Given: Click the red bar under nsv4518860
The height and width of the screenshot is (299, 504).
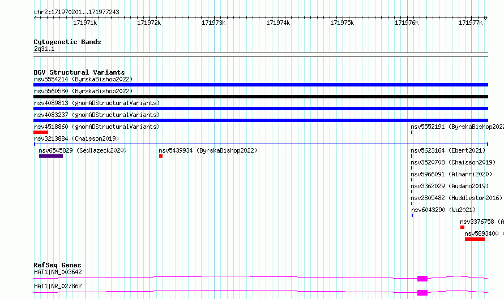Looking at the screenshot, I should 41,132.
